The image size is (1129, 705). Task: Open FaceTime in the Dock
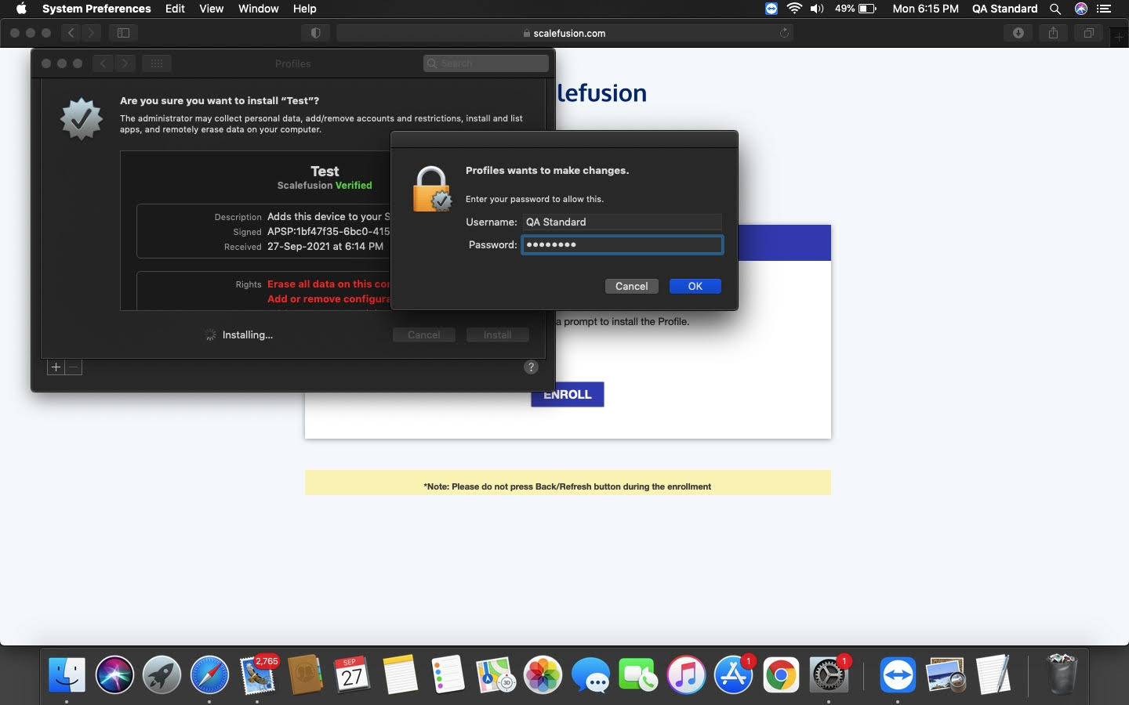[x=638, y=674]
